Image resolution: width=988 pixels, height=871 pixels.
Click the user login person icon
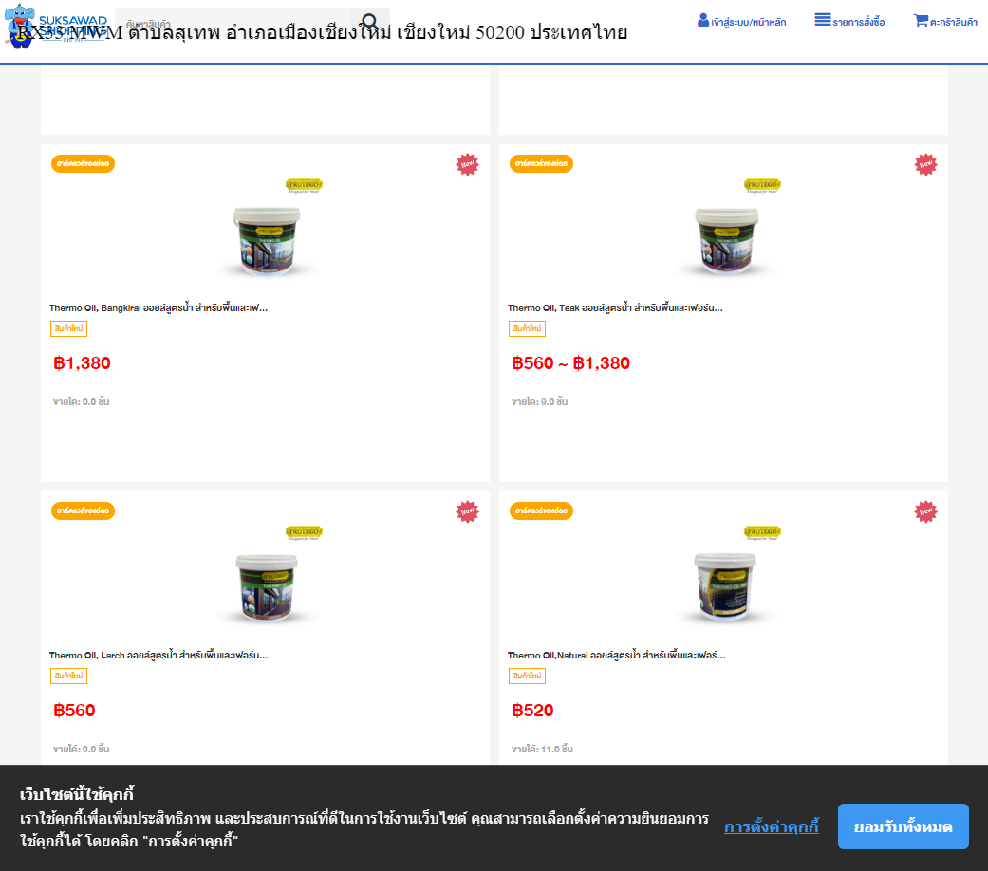click(703, 20)
